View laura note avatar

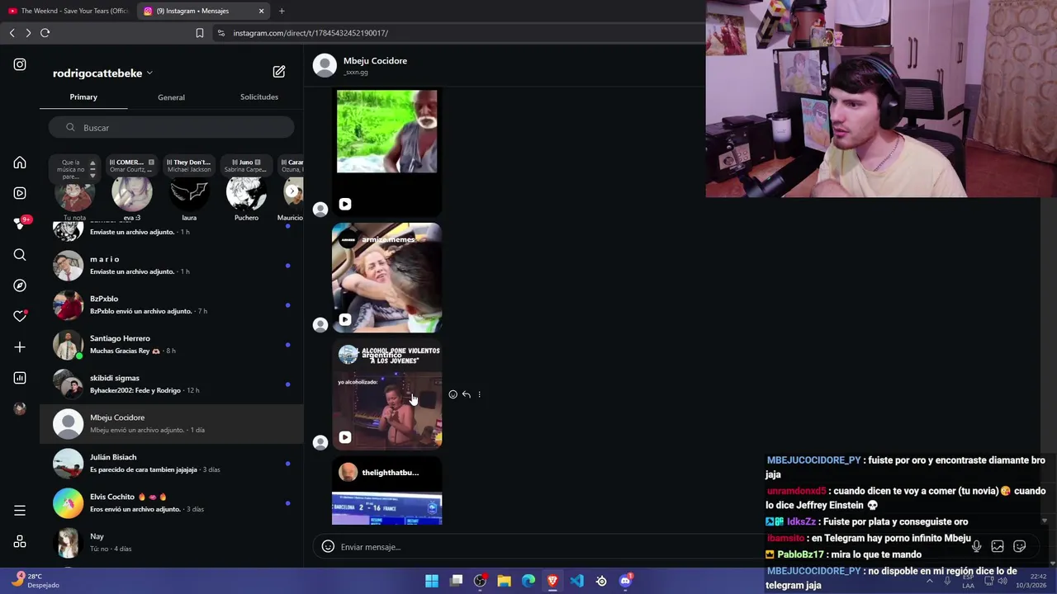coord(189,195)
